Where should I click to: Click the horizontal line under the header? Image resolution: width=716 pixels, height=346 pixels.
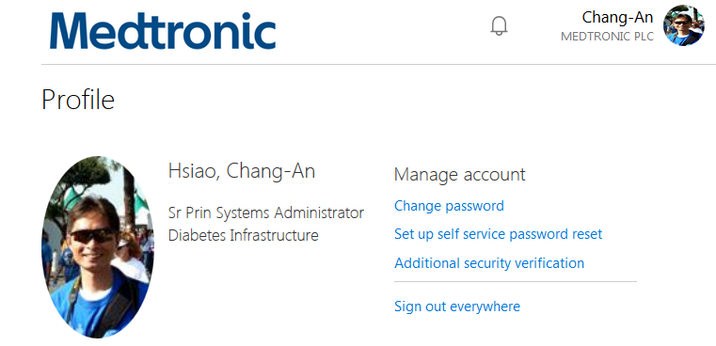pos(378,64)
